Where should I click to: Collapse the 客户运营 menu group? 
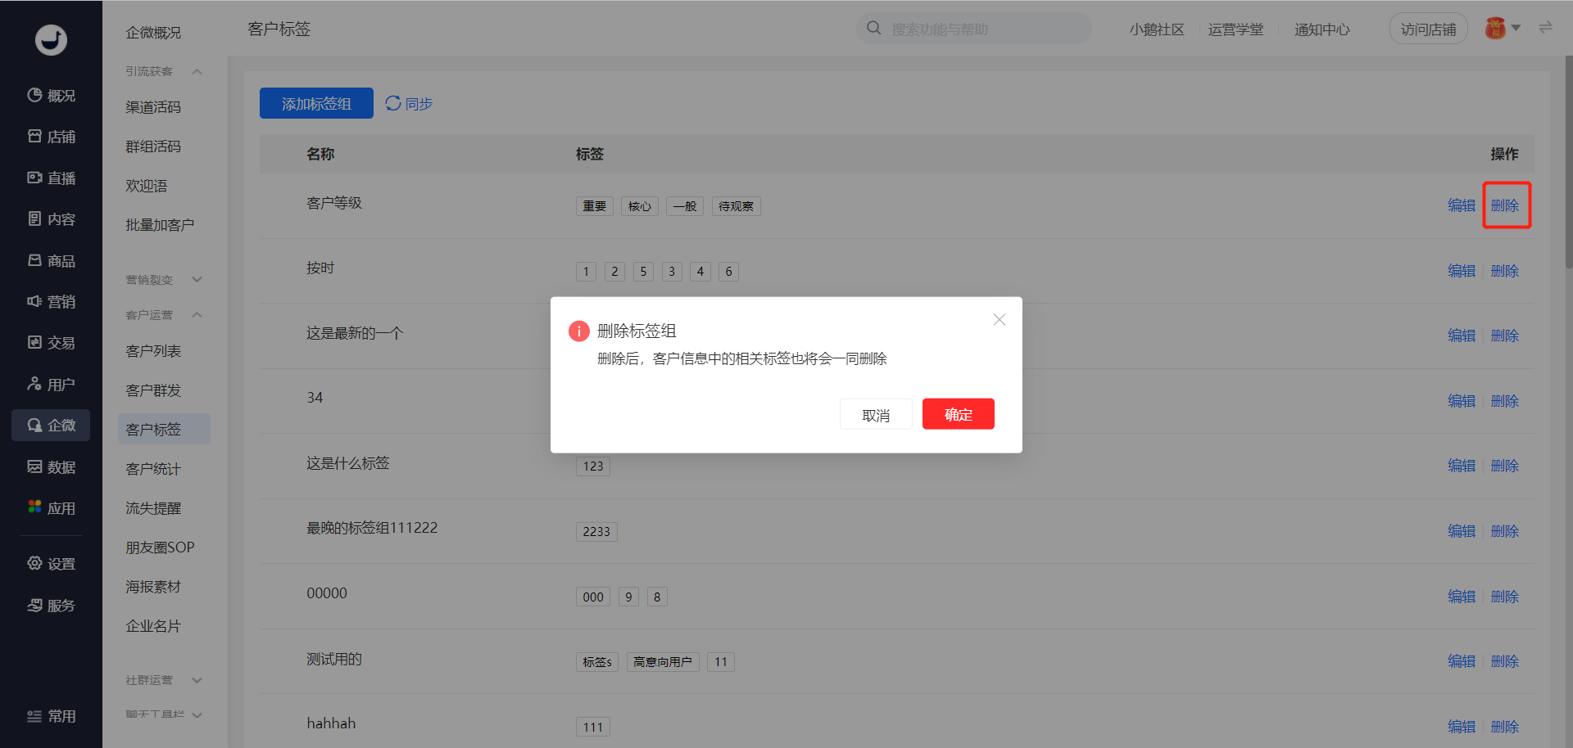click(197, 314)
